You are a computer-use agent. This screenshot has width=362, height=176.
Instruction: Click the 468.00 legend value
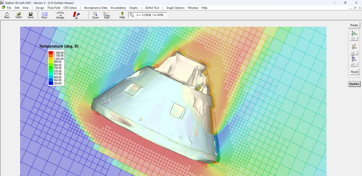58,77
